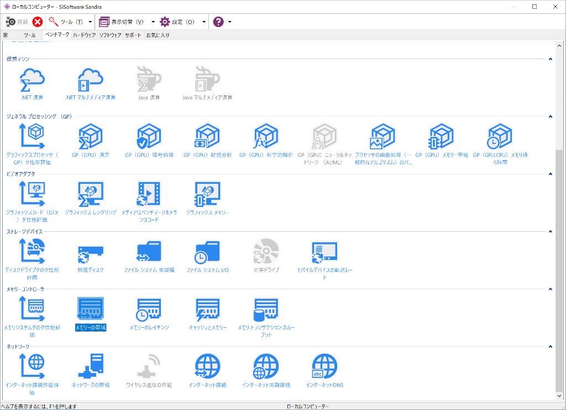
Task: Click the red disconnect X button
Action: [38, 22]
